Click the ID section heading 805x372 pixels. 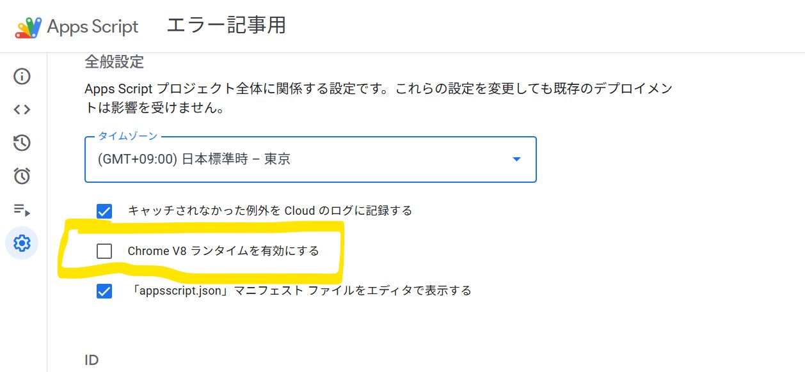[92, 360]
